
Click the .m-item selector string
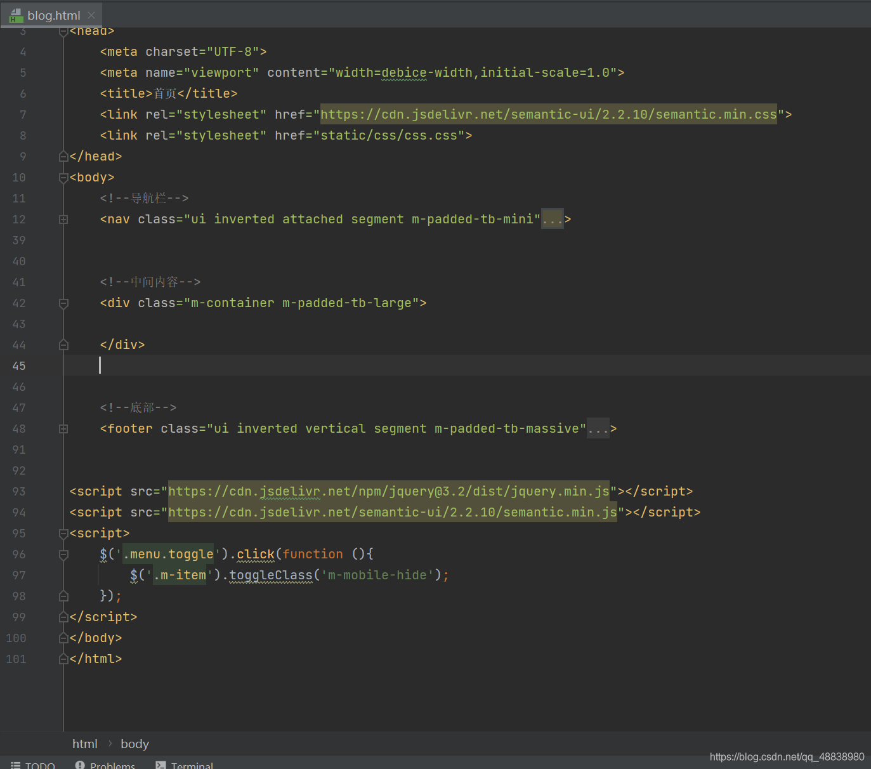[x=180, y=575]
